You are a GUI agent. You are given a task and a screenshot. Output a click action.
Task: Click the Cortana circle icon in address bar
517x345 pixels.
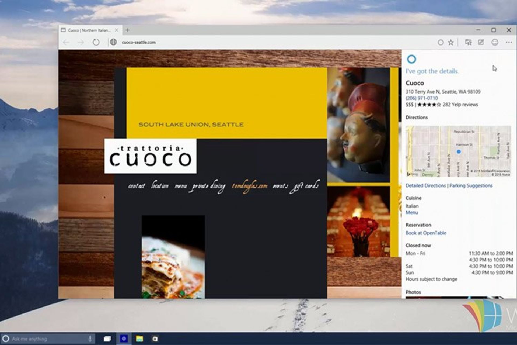point(441,42)
